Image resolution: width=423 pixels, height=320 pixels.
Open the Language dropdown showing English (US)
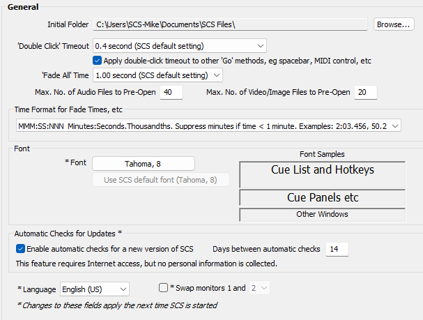pos(95,289)
